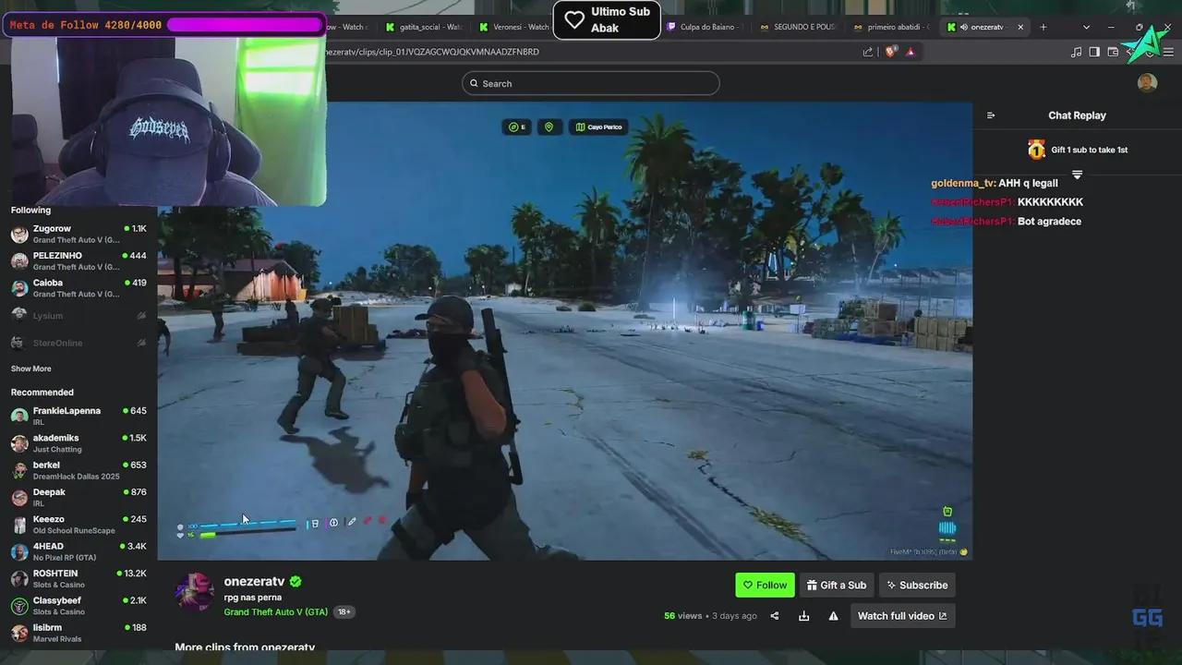Click the Kick search field

tap(591, 83)
